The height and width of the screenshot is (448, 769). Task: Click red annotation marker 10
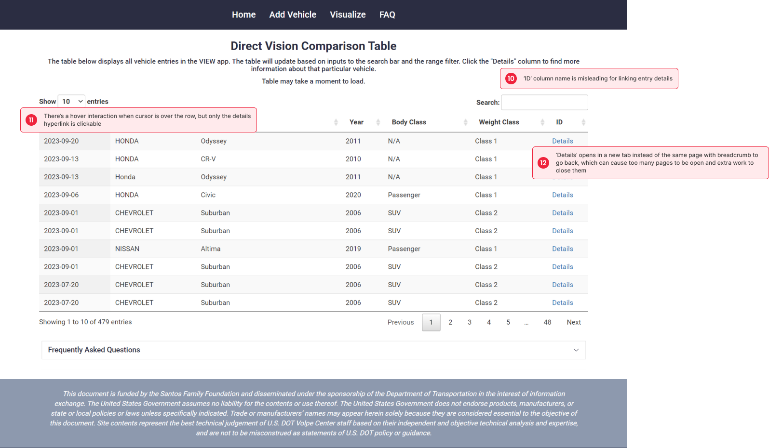511,79
